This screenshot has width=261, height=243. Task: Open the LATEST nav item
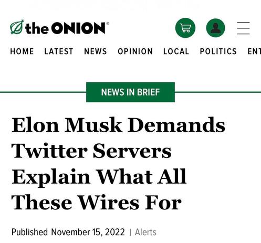click(x=59, y=51)
